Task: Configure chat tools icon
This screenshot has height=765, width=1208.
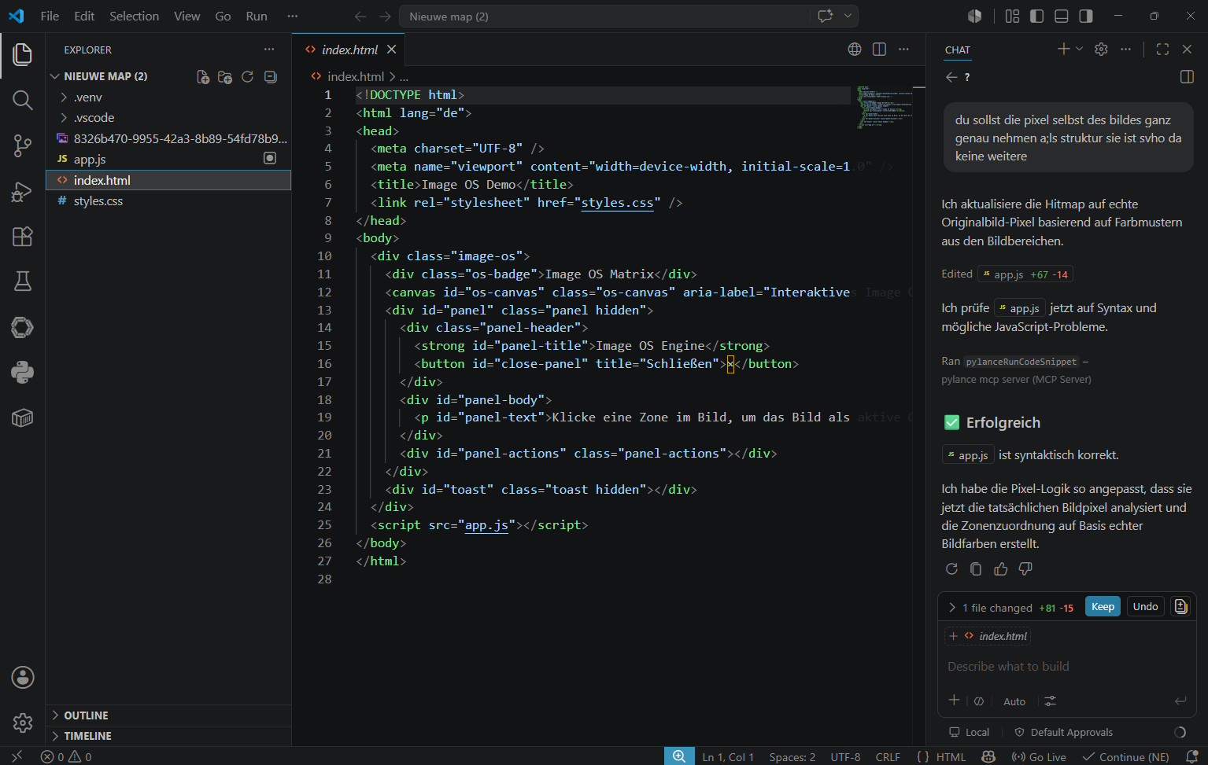Action: click(x=1050, y=701)
